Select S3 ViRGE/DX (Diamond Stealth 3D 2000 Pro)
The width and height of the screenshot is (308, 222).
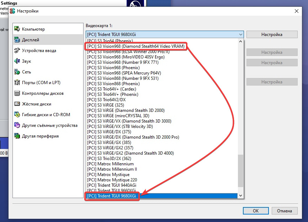pos(162,137)
